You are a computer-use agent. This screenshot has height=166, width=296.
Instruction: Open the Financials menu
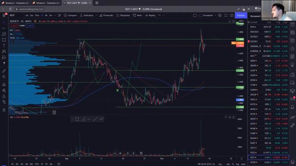point(106,15)
